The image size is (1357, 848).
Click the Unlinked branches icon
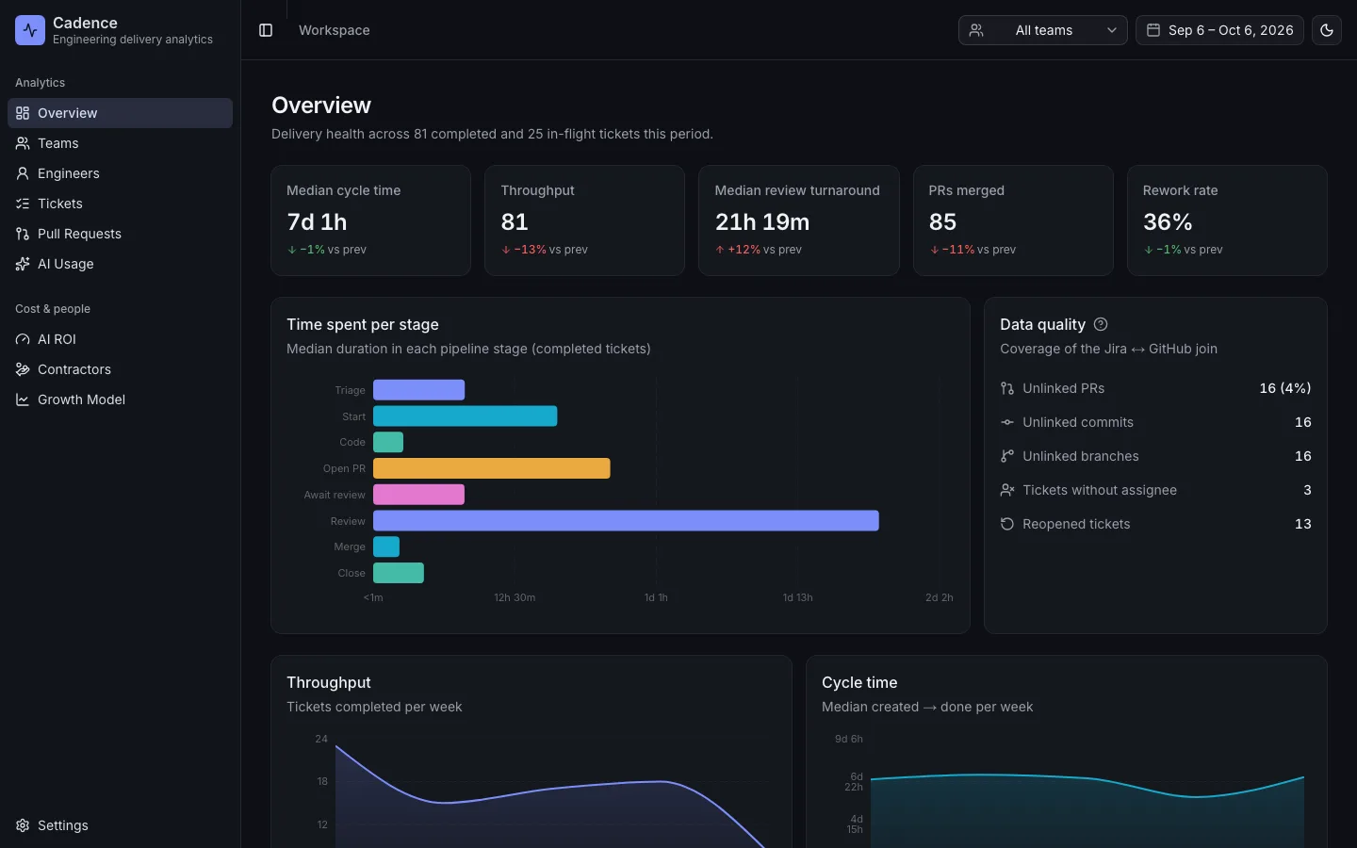coord(1007,456)
